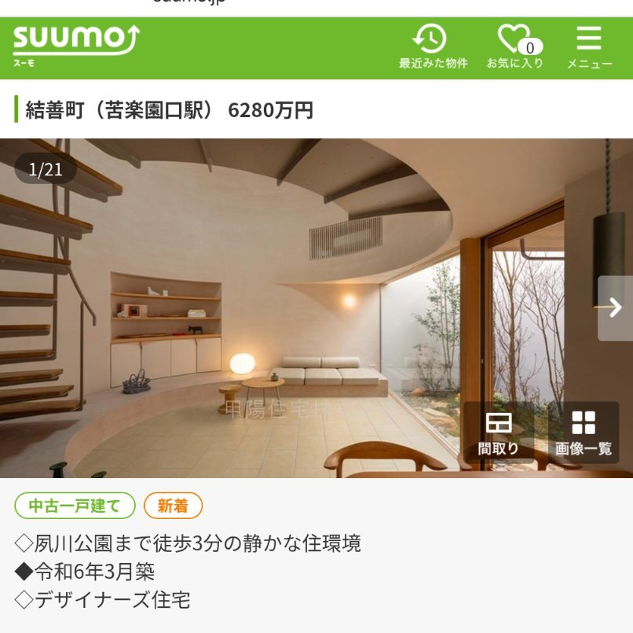Screen dimensions: 633x633
Task: Open the SUUMO logo home link
Action: [76, 46]
